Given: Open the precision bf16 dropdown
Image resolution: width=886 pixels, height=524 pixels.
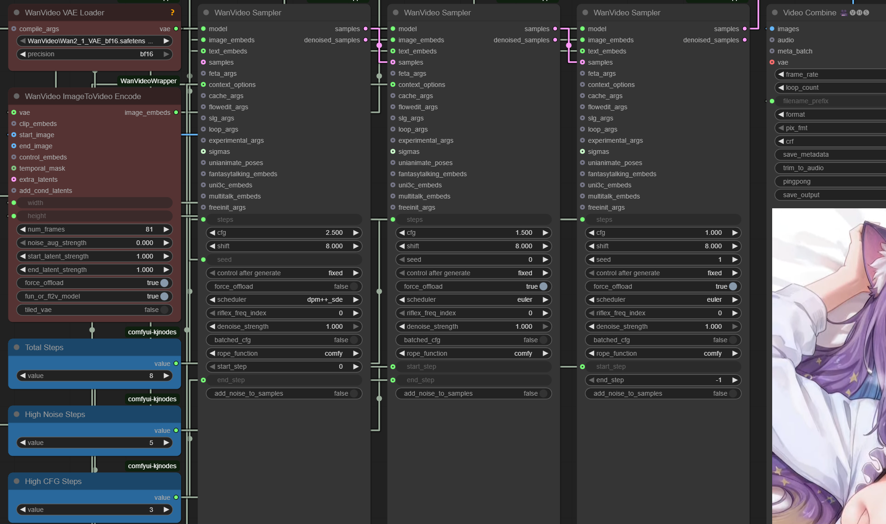Looking at the screenshot, I should (x=95, y=54).
